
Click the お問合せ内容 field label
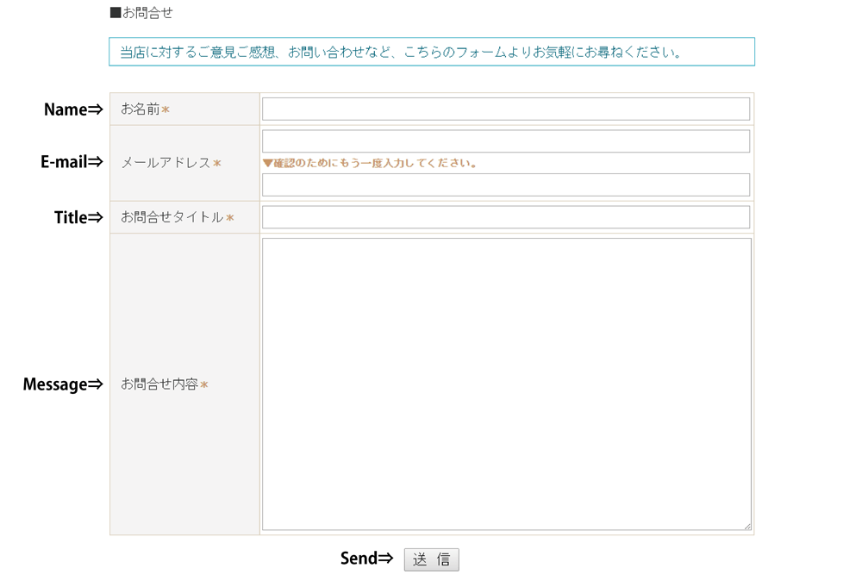(x=159, y=384)
